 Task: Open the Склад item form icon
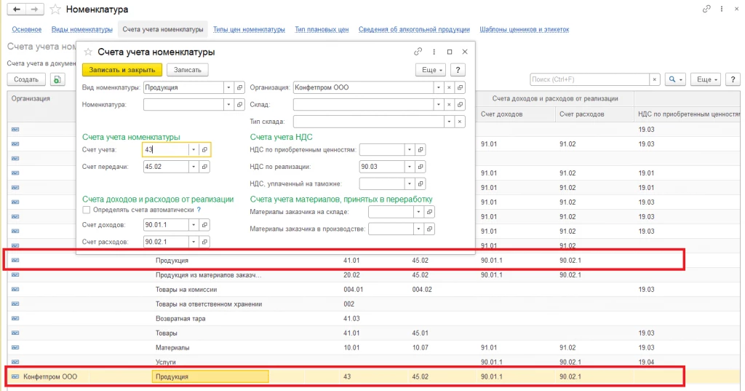coord(460,105)
